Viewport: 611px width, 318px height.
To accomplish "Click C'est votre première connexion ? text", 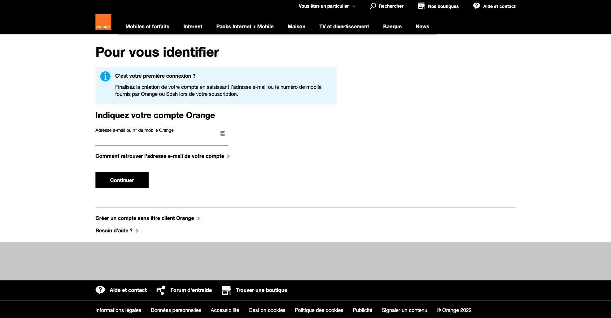I will pyautogui.click(x=155, y=76).
